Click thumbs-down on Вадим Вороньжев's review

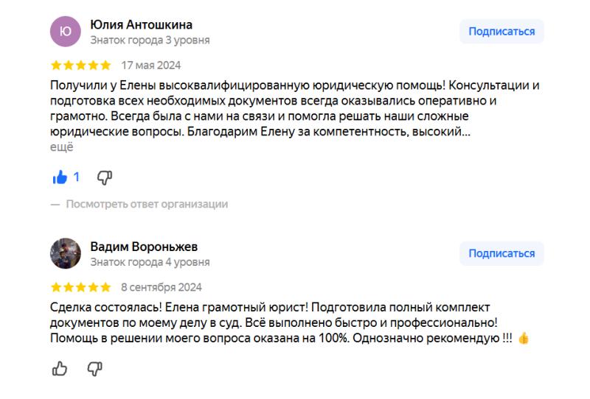pyautogui.click(x=95, y=369)
